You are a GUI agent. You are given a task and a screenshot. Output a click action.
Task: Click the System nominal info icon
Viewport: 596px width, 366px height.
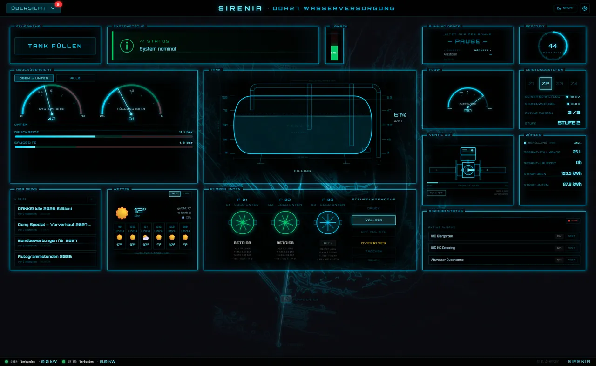(127, 46)
